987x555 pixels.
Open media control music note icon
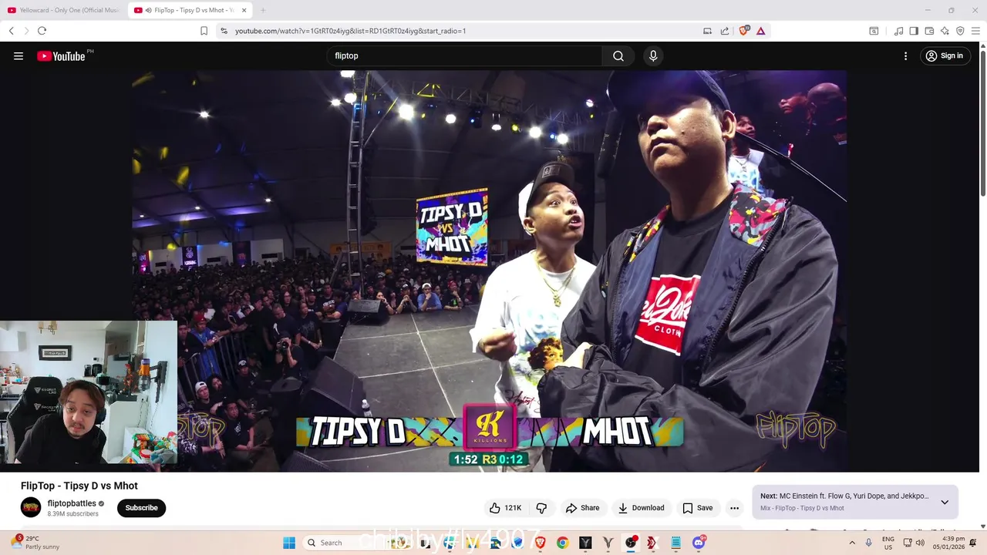coord(898,31)
